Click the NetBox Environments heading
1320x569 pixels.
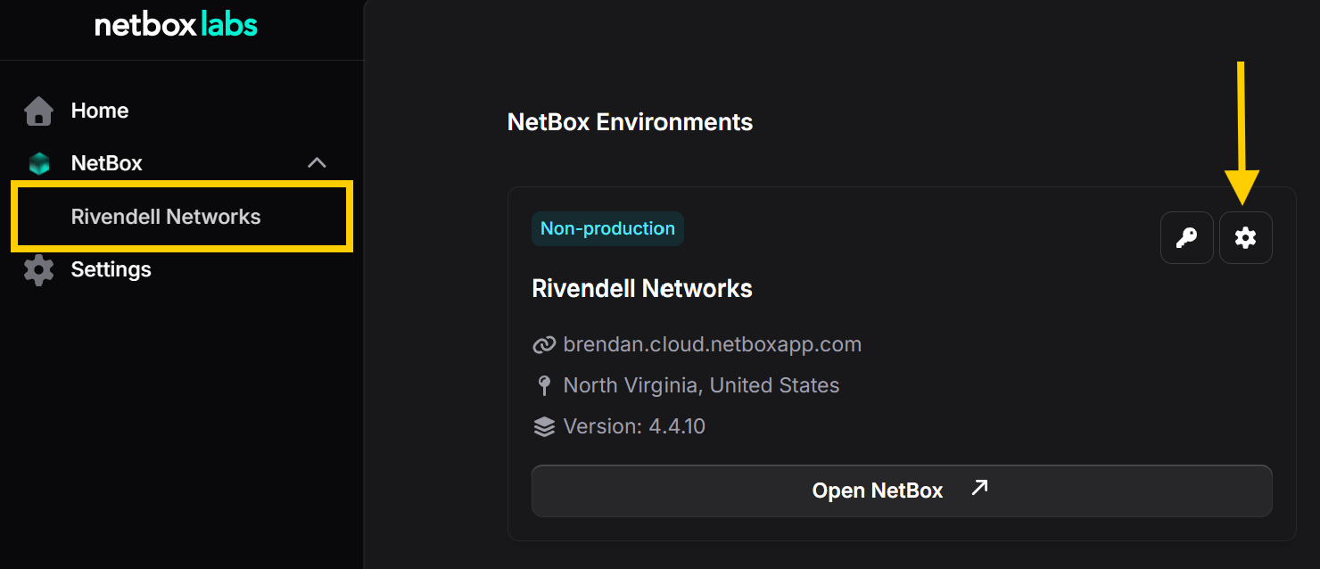630,122
